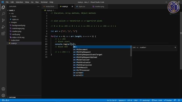Pick XMLHttpRequestUpload suggestion
This screenshot has width=182, height=102.
[x=102, y=57]
